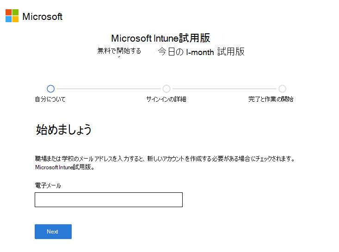Viewport: 339px width, 252px height.
Task: Click the 完了と作業の開始 step label
Action: click(x=271, y=99)
